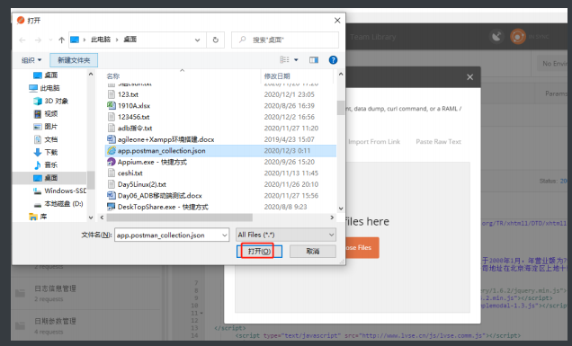
Task: Select app.postman_collection.json file
Action: pyautogui.click(x=220, y=151)
